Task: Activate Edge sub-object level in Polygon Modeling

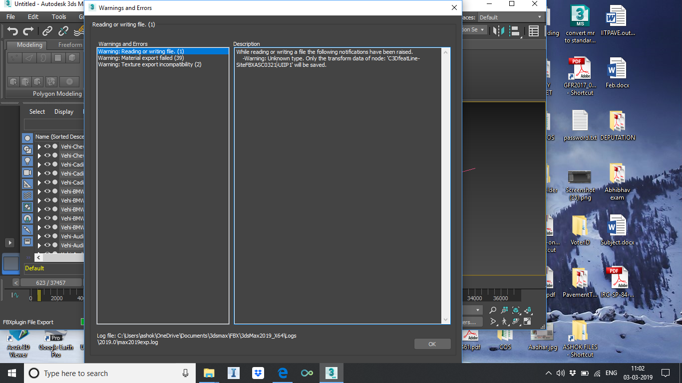Action: [29, 58]
